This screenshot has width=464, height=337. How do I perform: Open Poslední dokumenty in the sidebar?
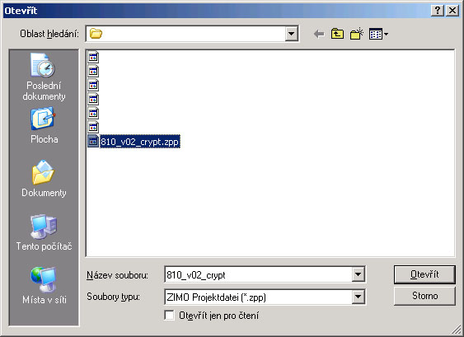44,77
